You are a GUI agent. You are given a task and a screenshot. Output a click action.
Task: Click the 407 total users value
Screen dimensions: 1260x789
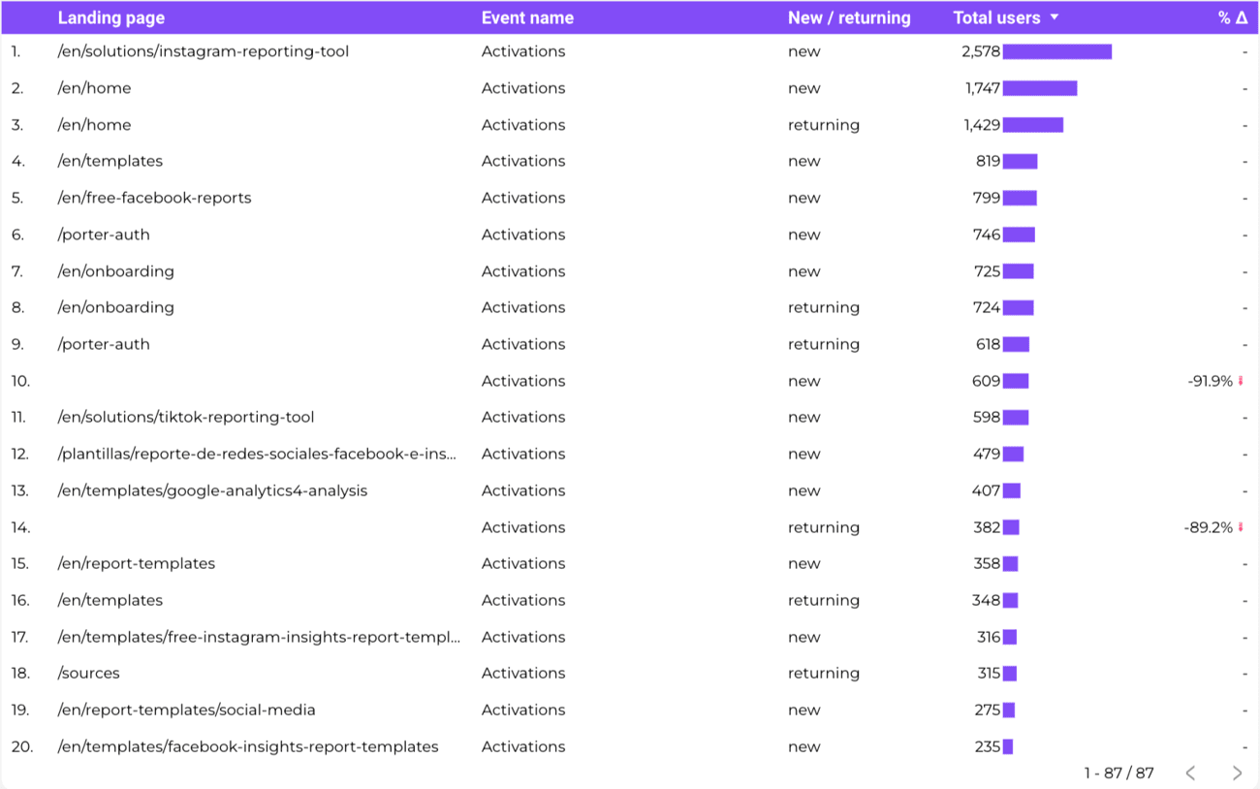[x=987, y=490]
